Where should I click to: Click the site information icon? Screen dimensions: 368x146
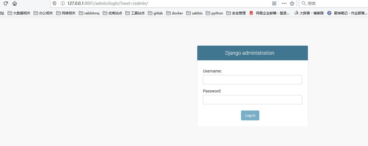coord(63,3)
